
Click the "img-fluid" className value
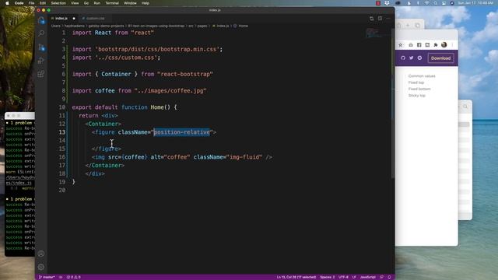tap(244, 157)
